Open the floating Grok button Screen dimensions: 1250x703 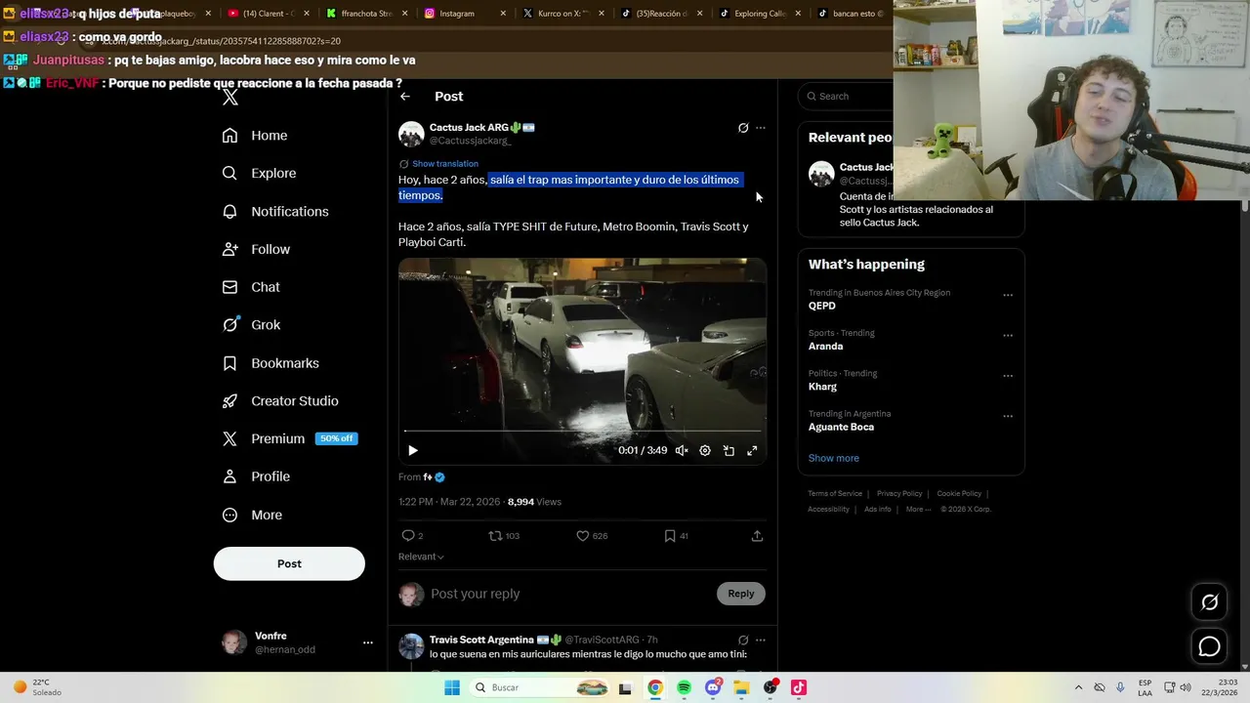(1209, 602)
